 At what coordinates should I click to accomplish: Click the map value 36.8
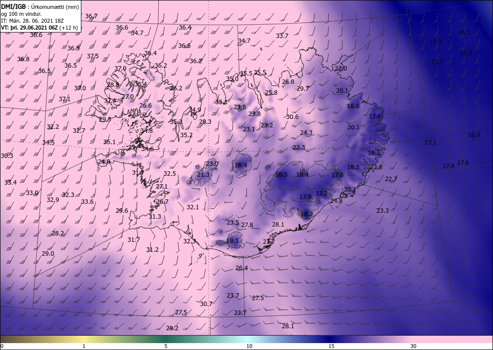click(x=23, y=59)
